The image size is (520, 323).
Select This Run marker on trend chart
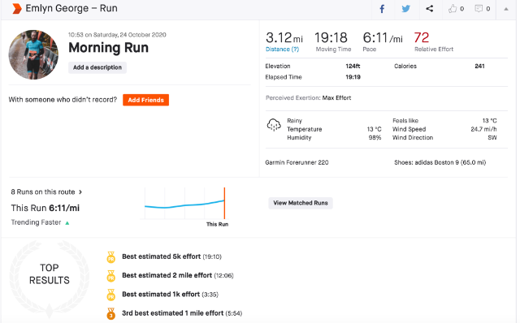pyautogui.click(x=224, y=203)
